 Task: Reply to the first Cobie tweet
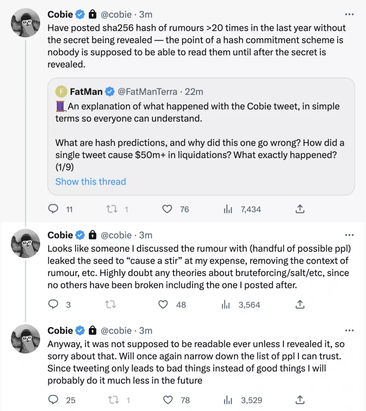click(x=53, y=209)
